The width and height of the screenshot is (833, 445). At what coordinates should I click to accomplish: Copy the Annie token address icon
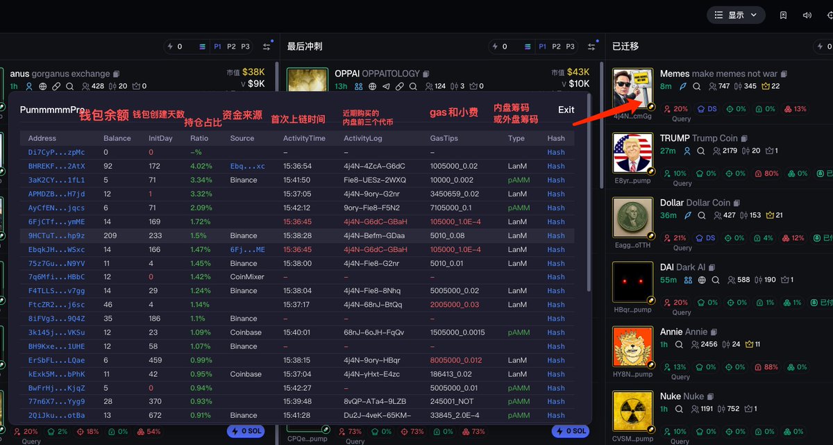coord(714,332)
